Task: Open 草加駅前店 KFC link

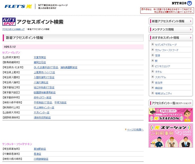Action: pyautogui.click(x=40, y=149)
